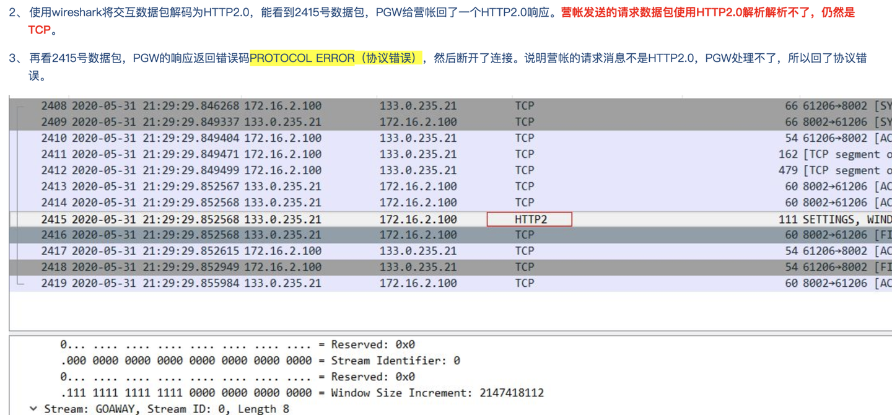Screen dimensions: 892x415
Task: Select packet 2408 row
Action: 451,106
